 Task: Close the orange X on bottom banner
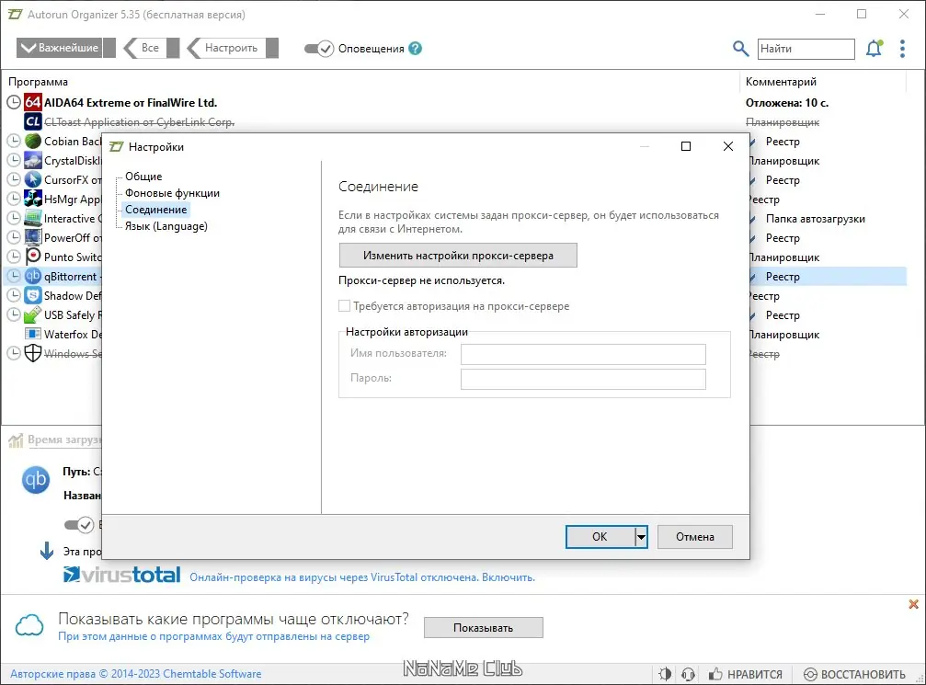point(914,604)
